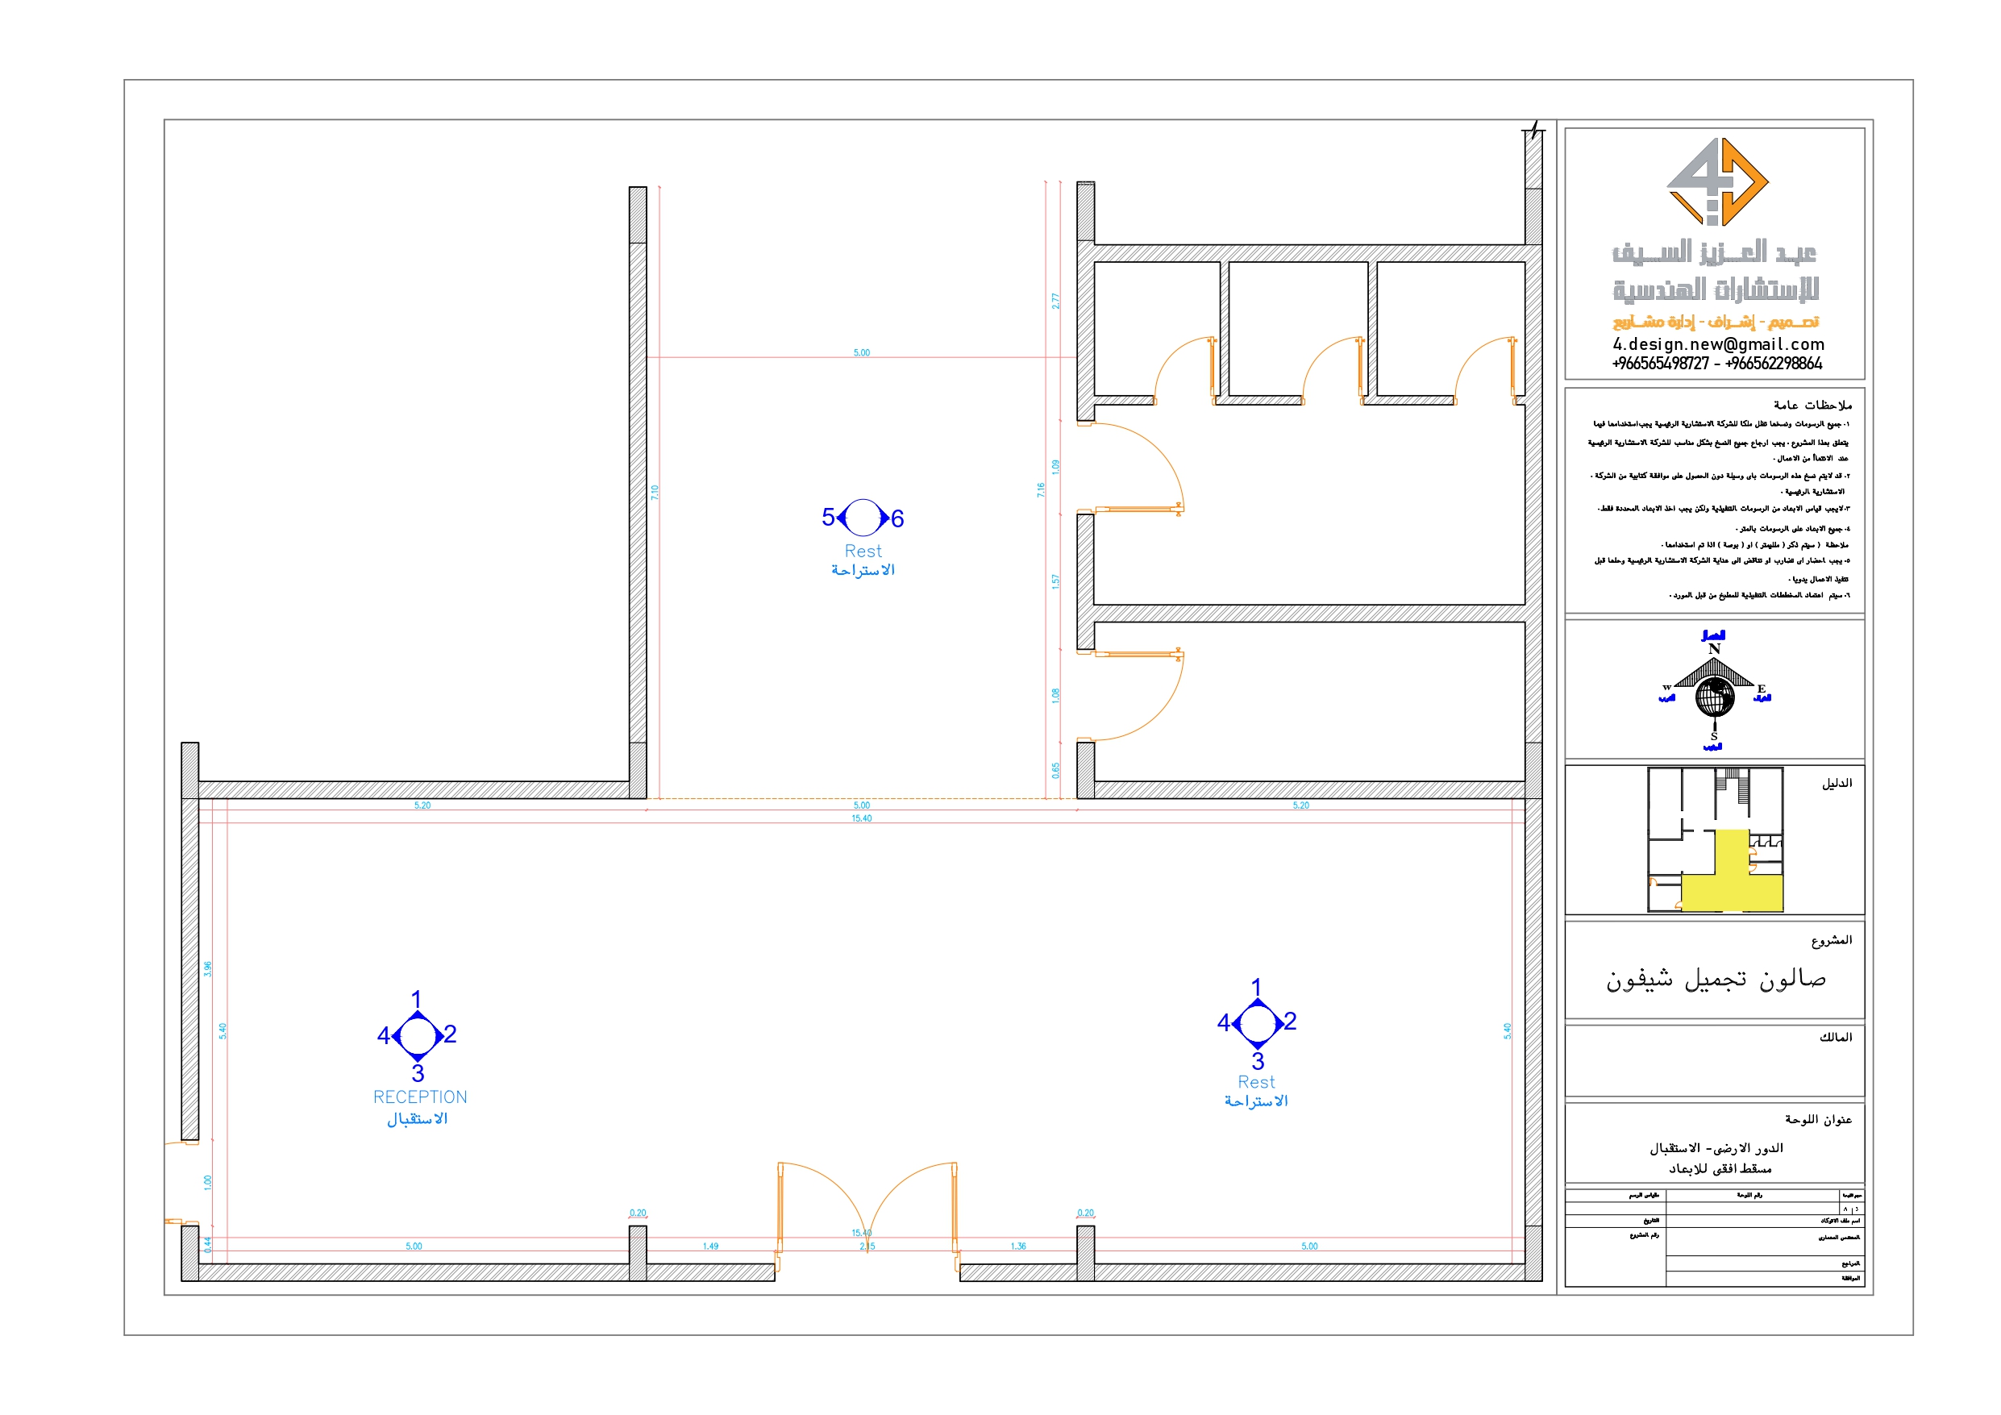Image resolution: width=2001 pixels, height=1415 pixels.
Task: Select the project name صالون تجميل شيفون
Action: tap(1716, 979)
